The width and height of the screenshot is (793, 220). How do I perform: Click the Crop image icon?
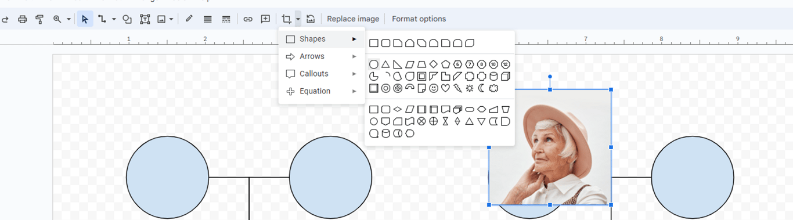click(x=286, y=19)
